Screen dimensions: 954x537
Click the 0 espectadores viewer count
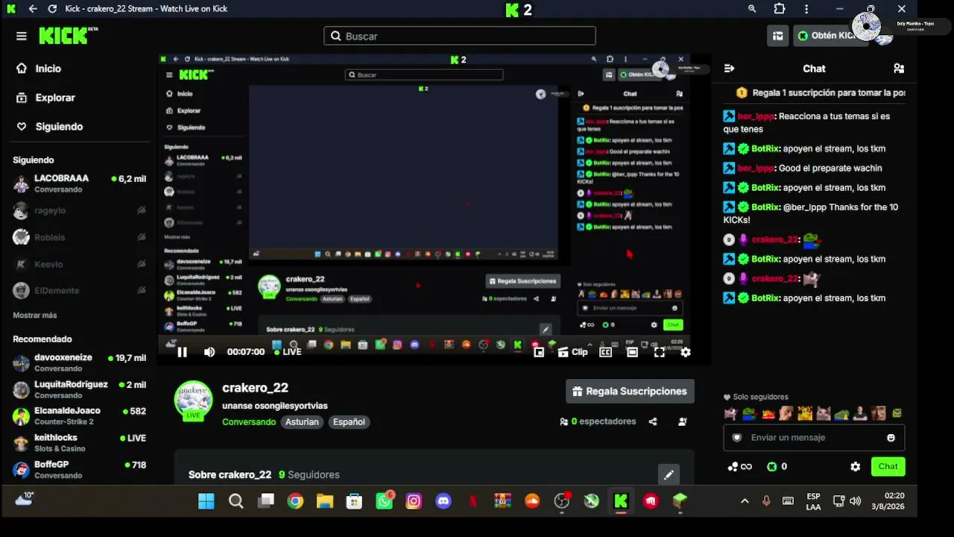(x=598, y=421)
